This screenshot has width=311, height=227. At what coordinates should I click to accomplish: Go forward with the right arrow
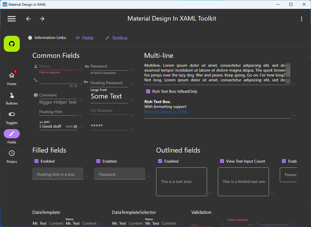pyautogui.click(x=42, y=19)
